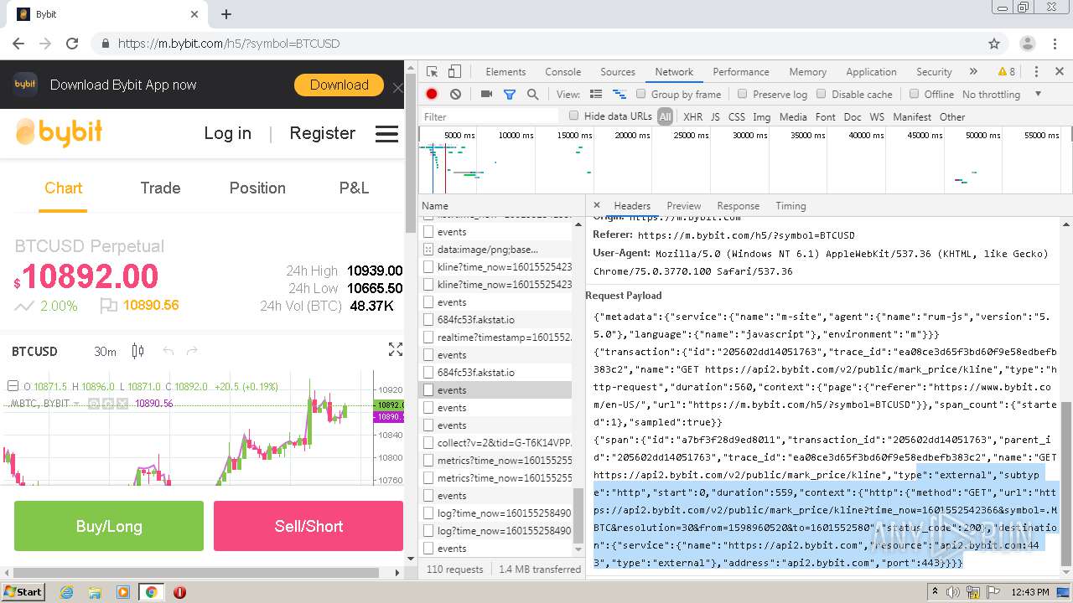Check Hide data URLs option
This screenshot has height=603, width=1073.
(574, 116)
